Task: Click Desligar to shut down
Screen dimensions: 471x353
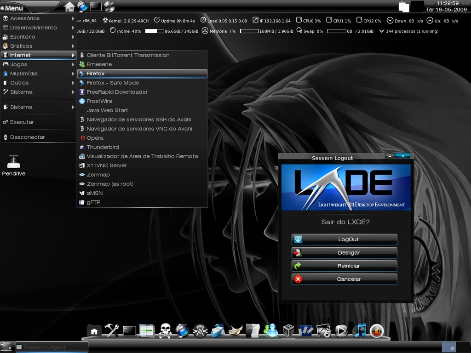Action: pyautogui.click(x=344, y=253)
